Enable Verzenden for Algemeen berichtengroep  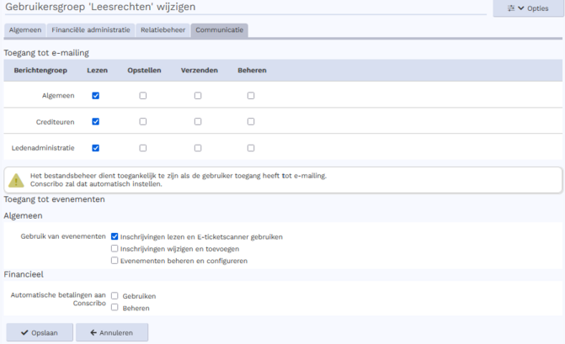coord(198,96)
